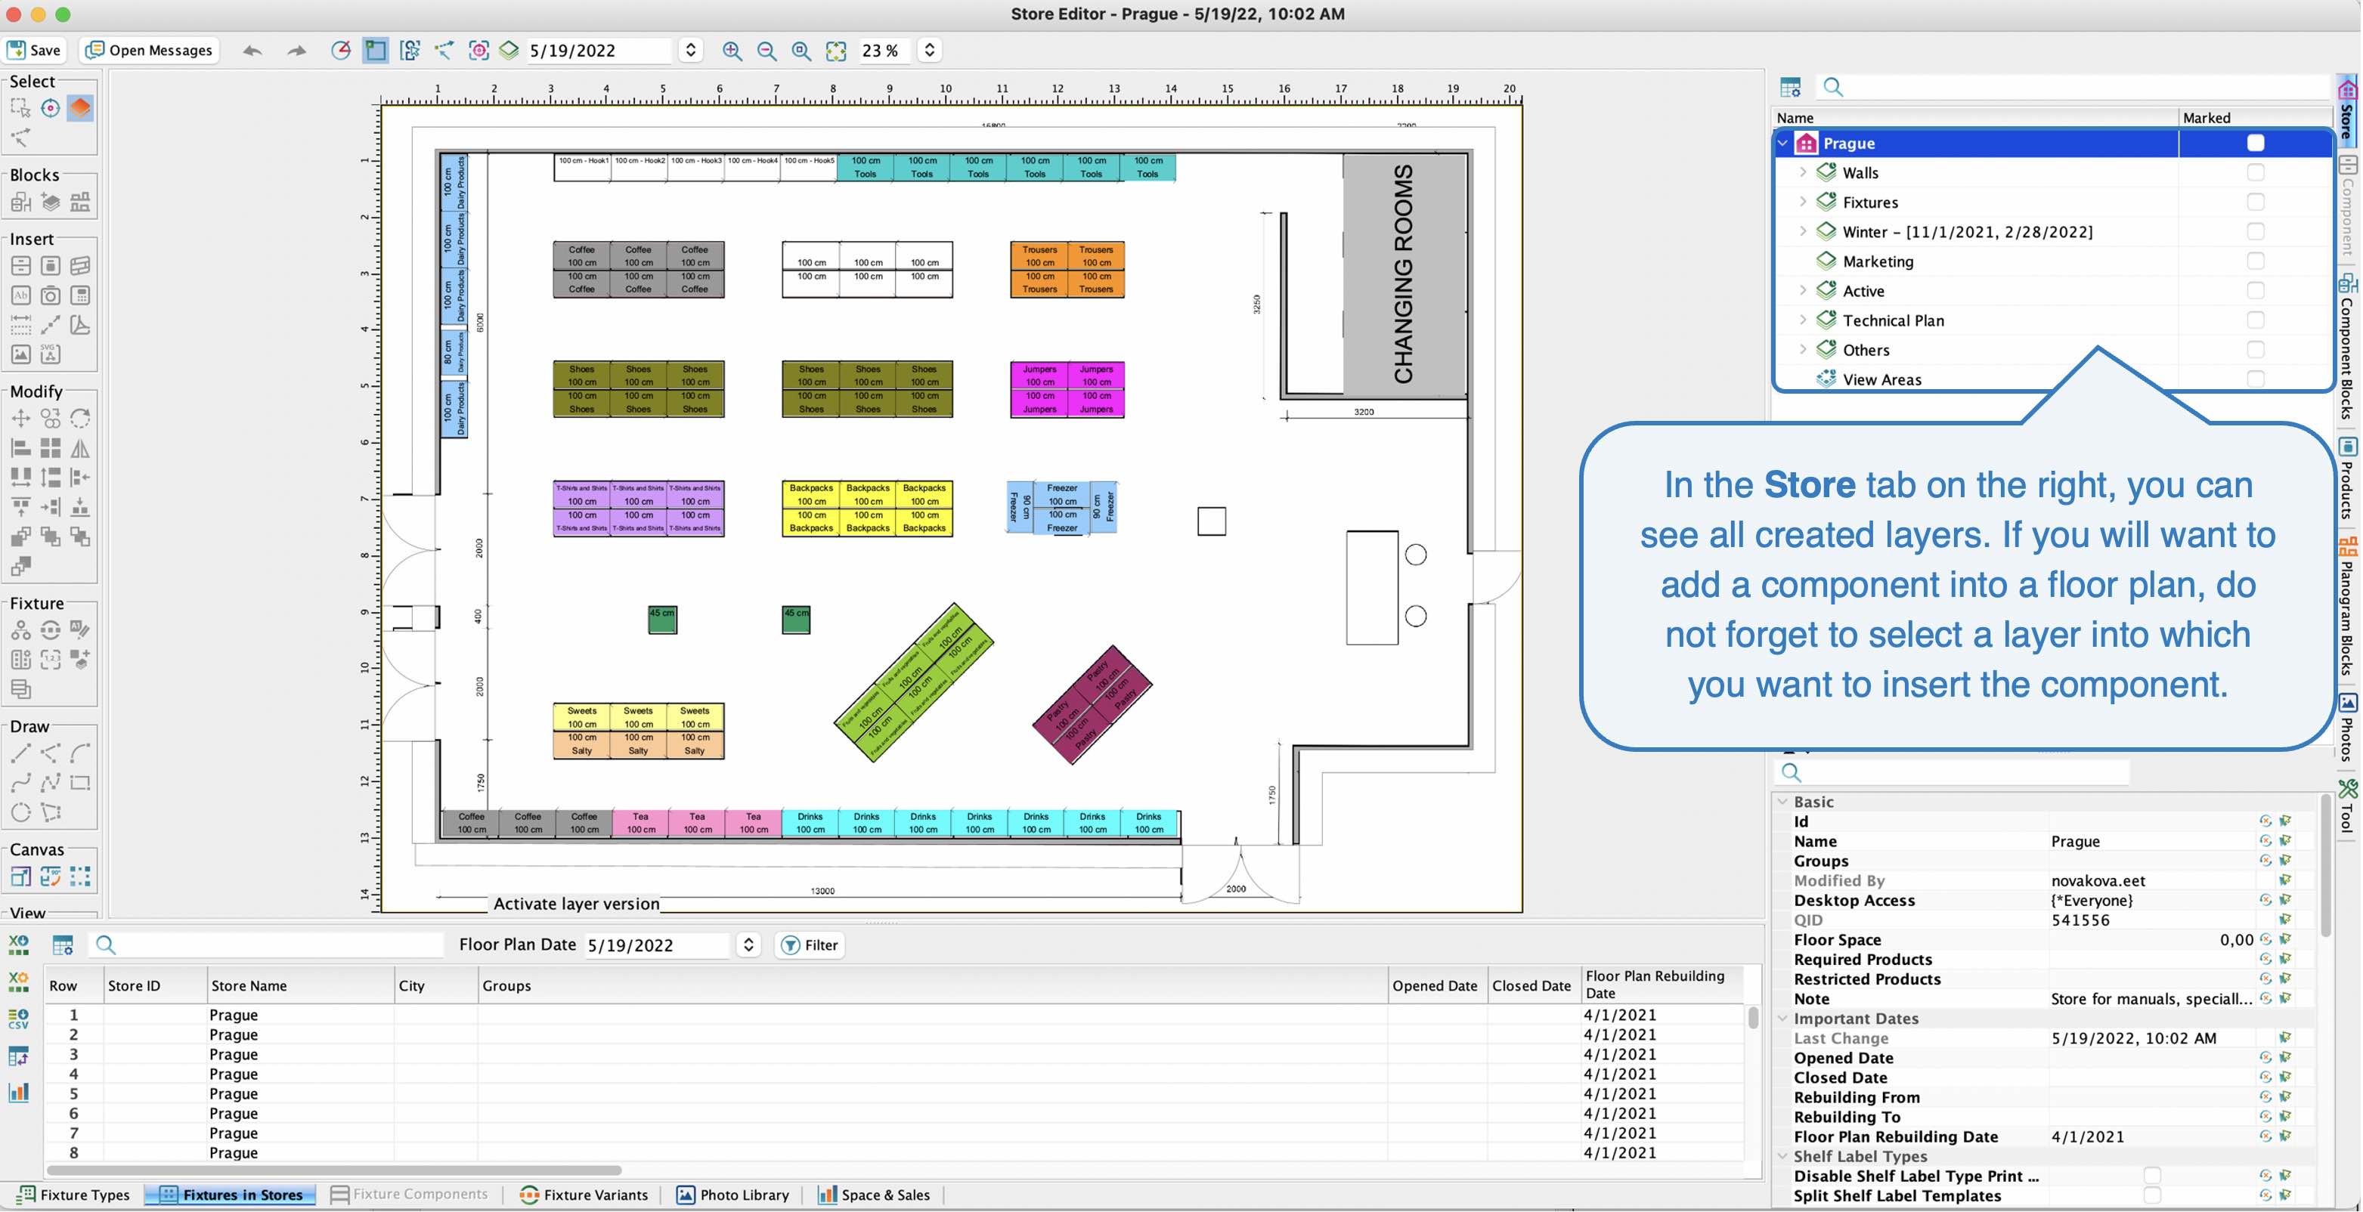Check Split Shelf Label Templates
Viewport: 2363px width, 1212px height.
pyautogui.click(x=2152, y=1195)
